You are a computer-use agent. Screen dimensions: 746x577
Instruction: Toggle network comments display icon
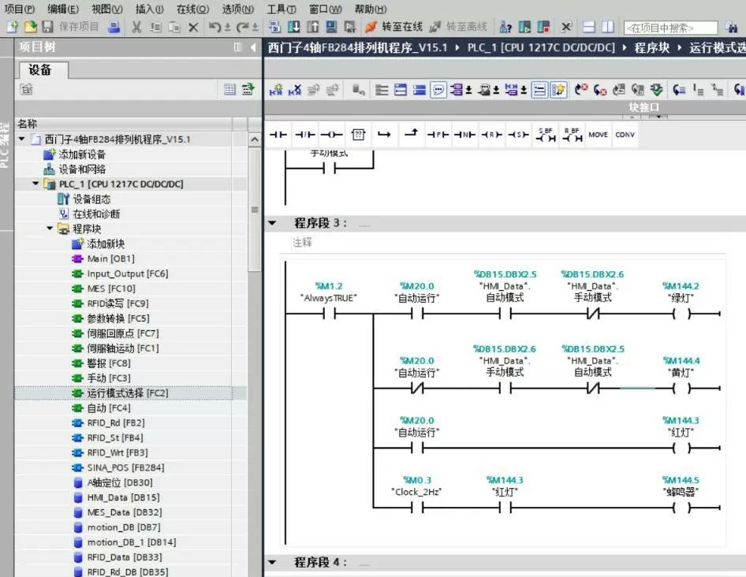[438, 89]
